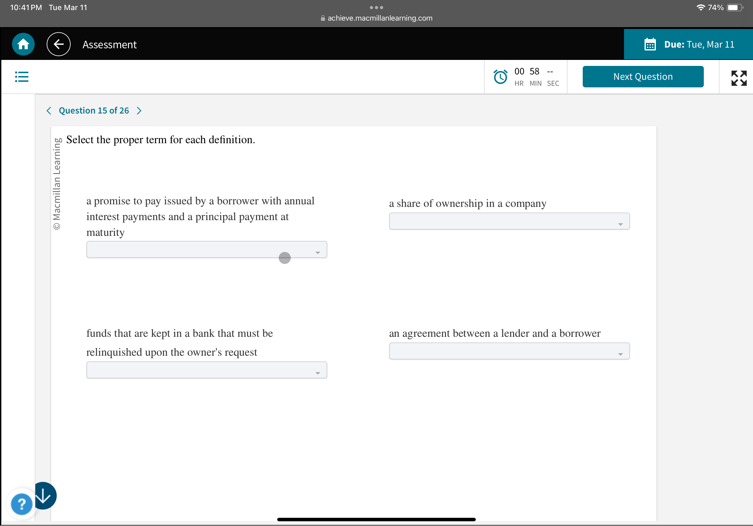Open the question list menu icon
The width and height of the screenshot is (753, 526).
coord(22,77)
